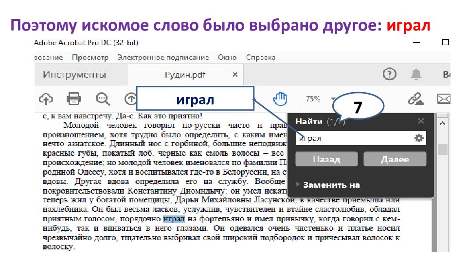Screen dimensions: 467x262
Task: Open the Окно menu
Action: click(x=227, y=57)
